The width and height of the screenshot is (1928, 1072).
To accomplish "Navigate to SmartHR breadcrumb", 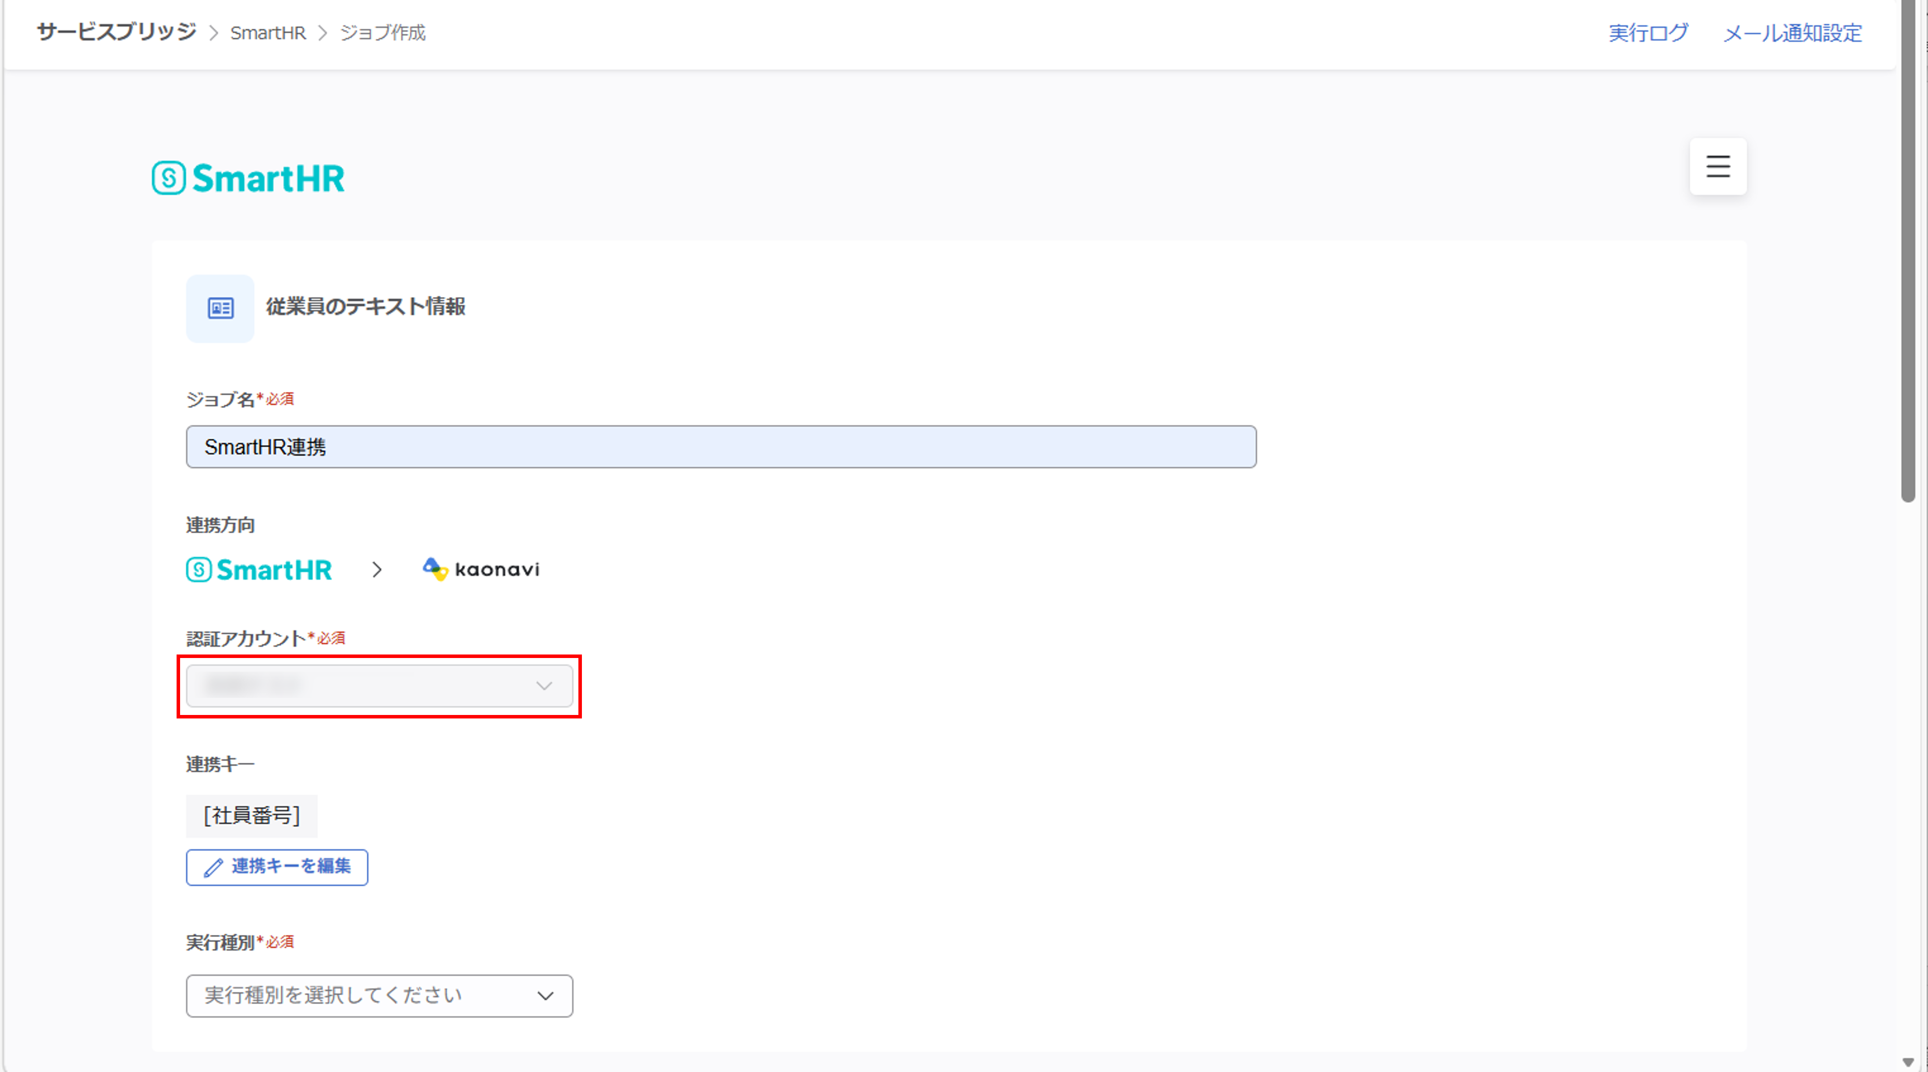I will (268, 33).
